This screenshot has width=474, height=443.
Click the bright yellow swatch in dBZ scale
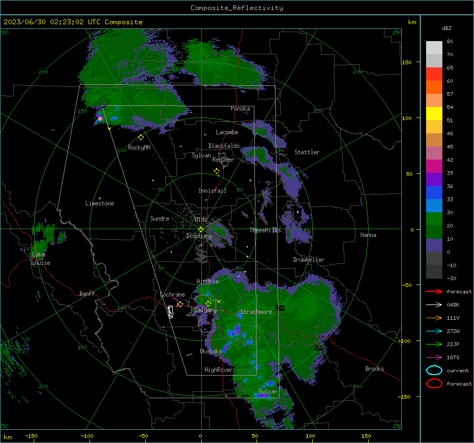(434, 114)
